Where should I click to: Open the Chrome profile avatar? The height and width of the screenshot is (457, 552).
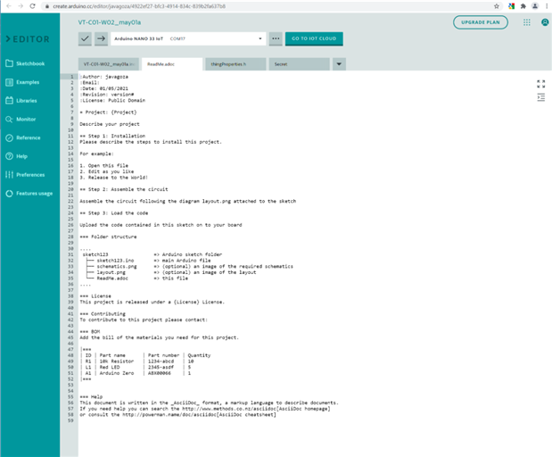535,6
